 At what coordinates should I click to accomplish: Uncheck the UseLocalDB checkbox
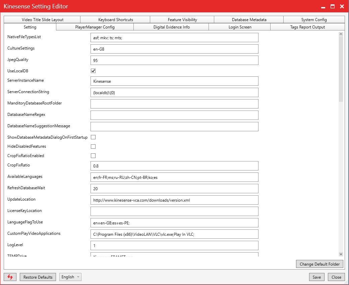pos(93,71)
